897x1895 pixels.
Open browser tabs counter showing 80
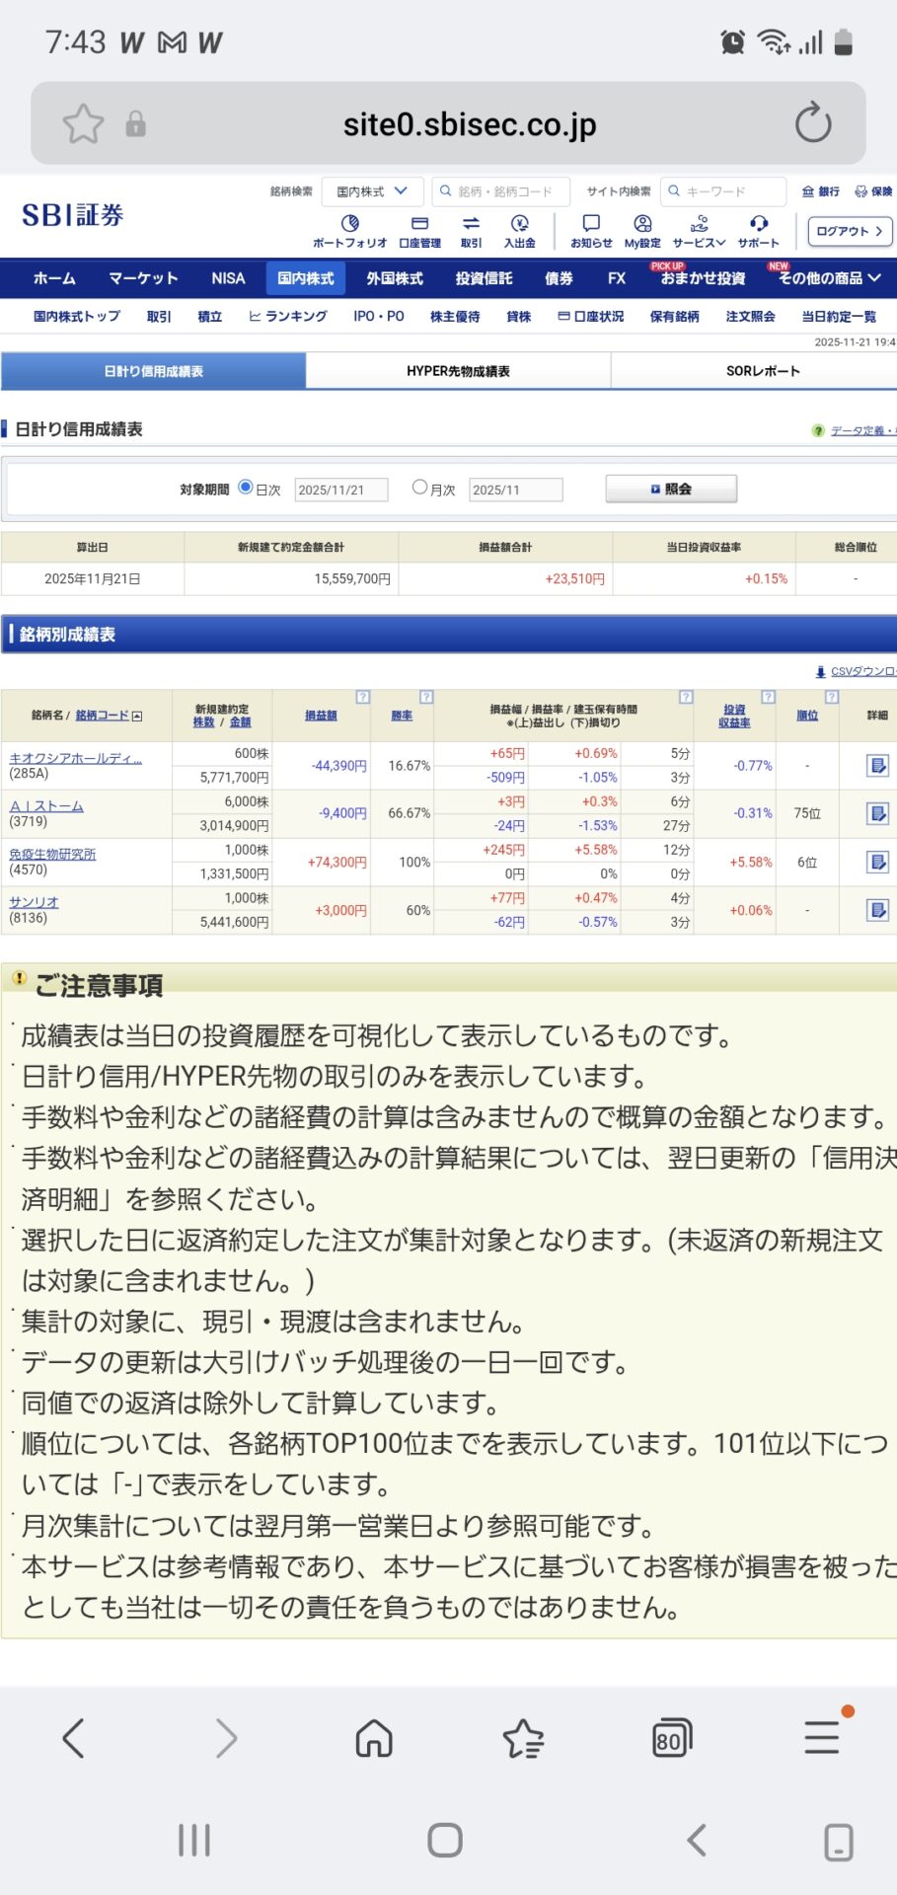coord(671,1738)
